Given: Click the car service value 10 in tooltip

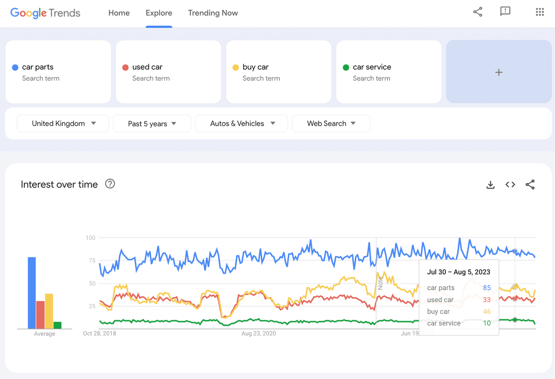Looking at the screenshot, I should [487, 323].
